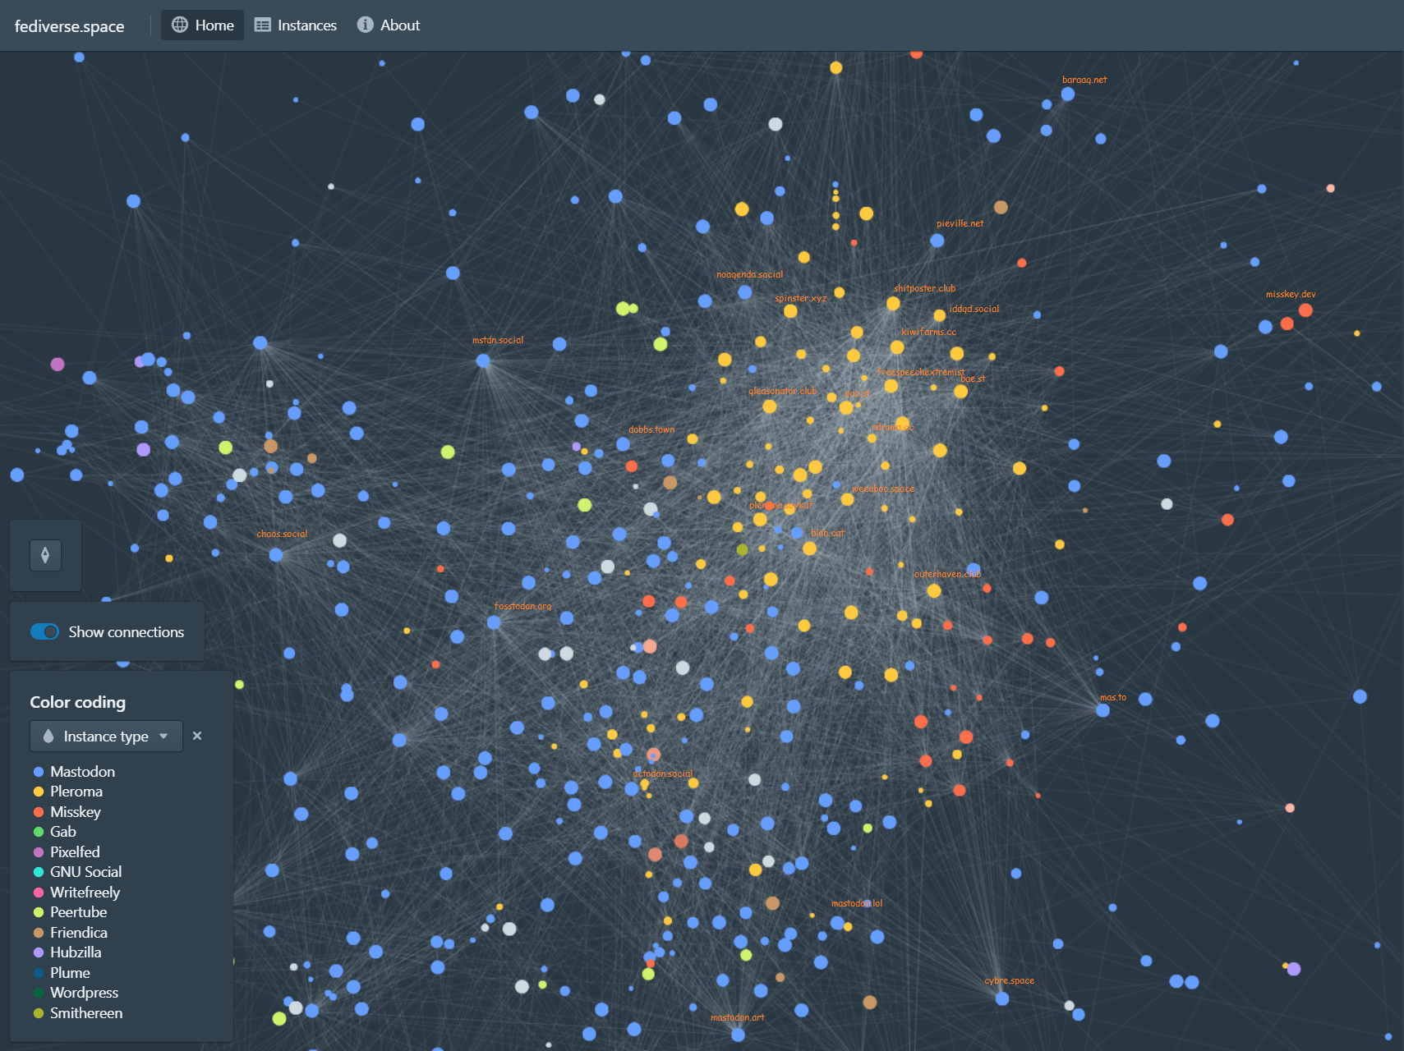The width and height of the screenshot is (1404, 1051).
Task: Click the mastodon.lol node label
Action: (857, 903)
